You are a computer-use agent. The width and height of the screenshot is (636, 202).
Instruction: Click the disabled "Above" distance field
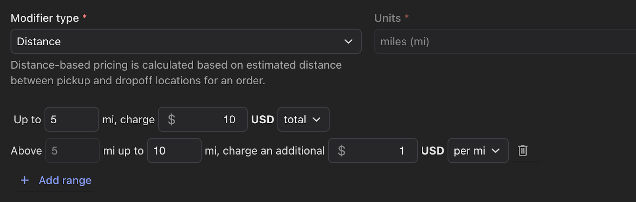click(72, 151)
